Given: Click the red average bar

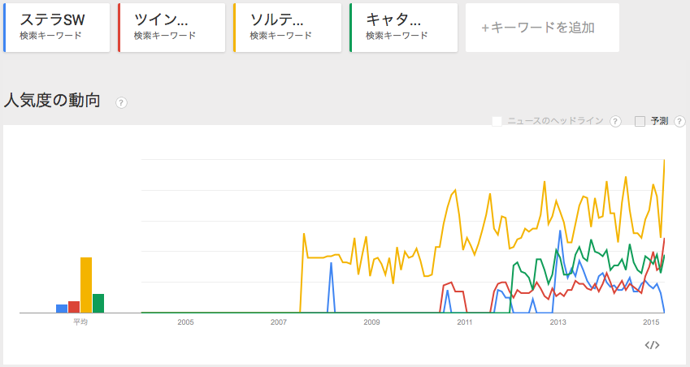Looking at the screenshot, I should tap(74, 307).
